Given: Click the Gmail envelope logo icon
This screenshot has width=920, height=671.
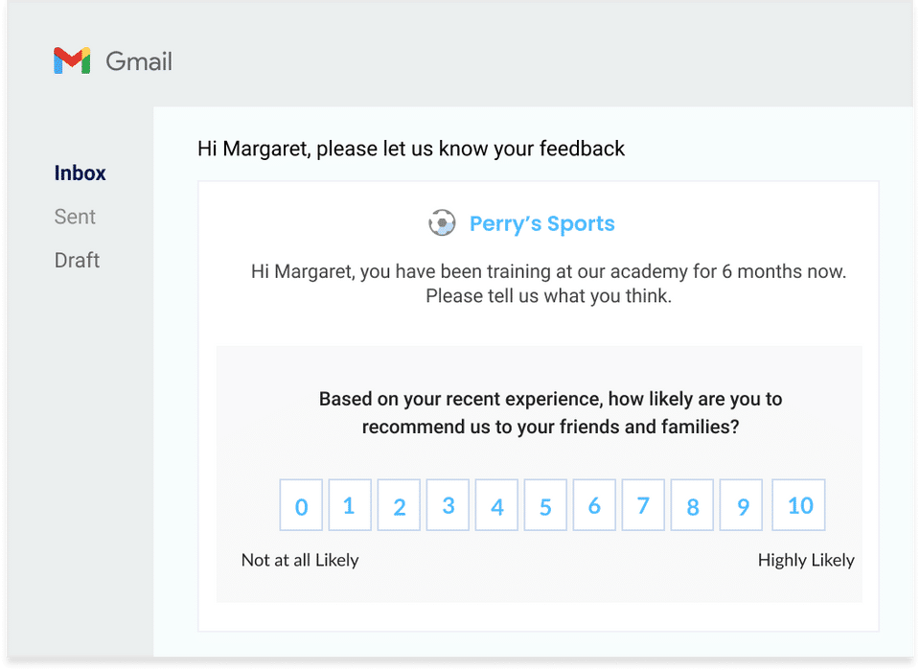Looking at the screenshot, I should tap(72, 61).
